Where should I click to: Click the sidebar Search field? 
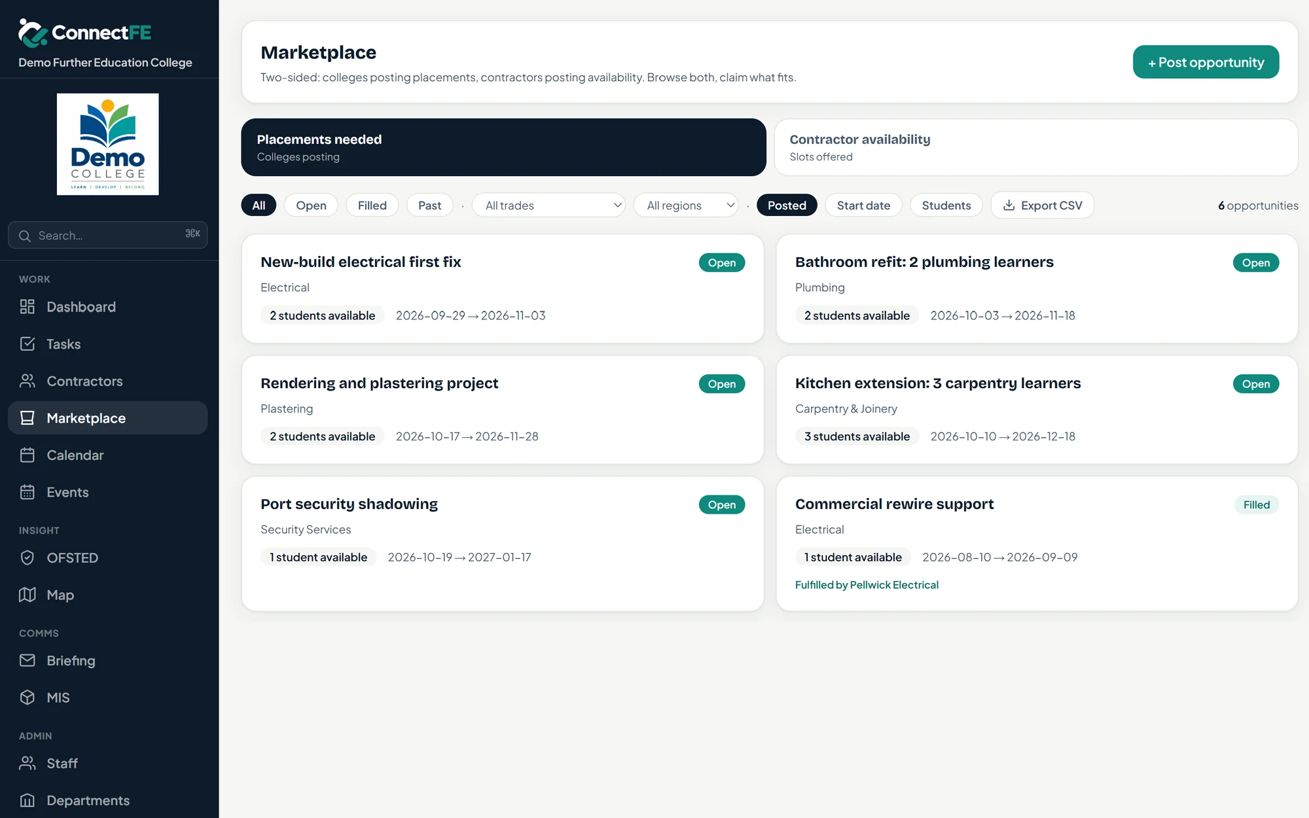(107, 235)
